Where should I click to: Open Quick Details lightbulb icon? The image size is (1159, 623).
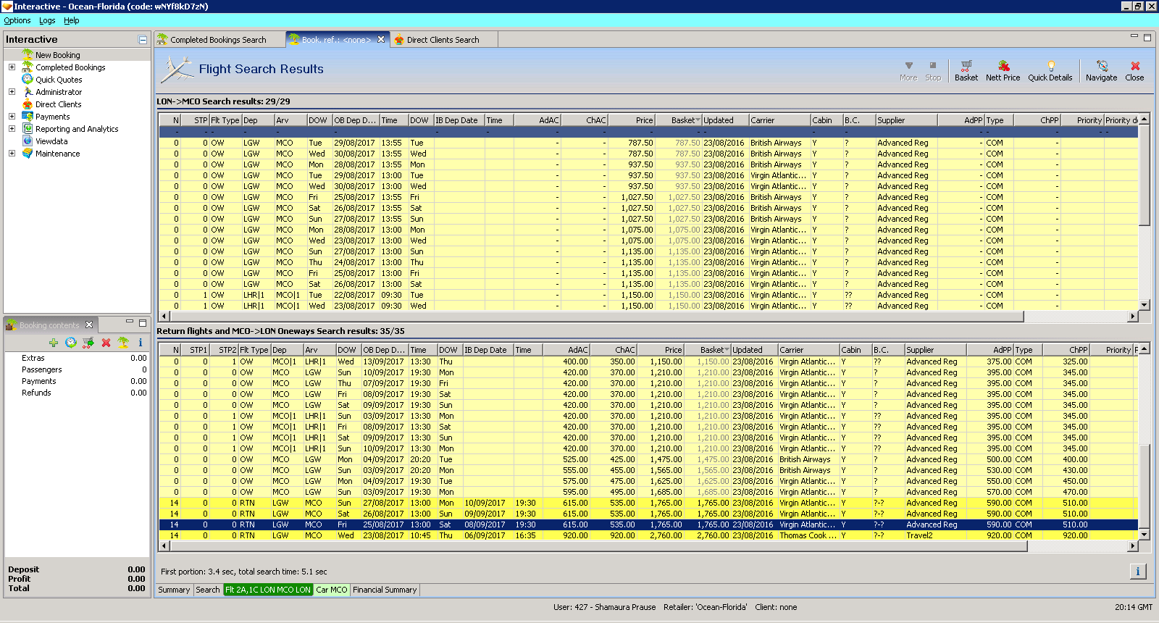[1050, 66]
